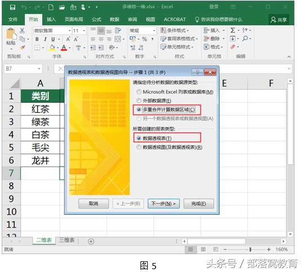Click the Increase Indent icon

click(101, 48)
